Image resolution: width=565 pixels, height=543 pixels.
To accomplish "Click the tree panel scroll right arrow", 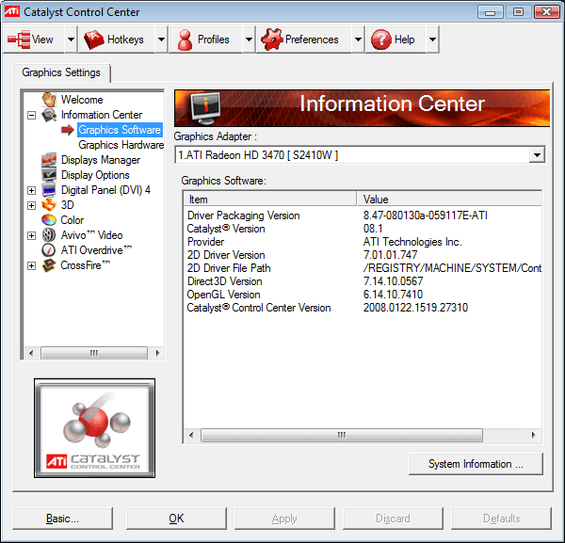I will click(157, 353).
